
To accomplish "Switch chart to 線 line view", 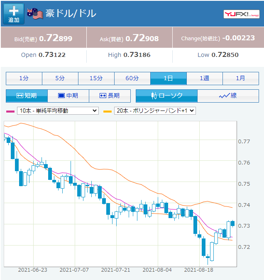I will [228, 96].
